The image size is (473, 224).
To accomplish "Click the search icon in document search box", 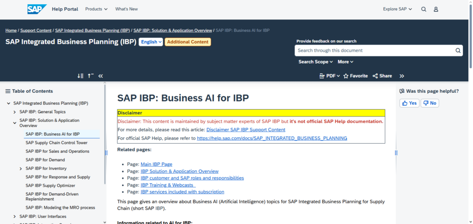I will point(458,50).
